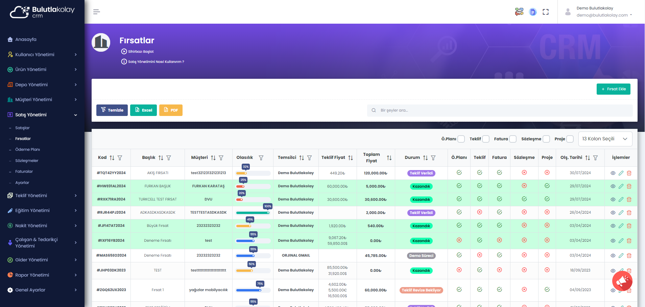This screenshot has width=645, height=307.
Task: Delete the #HWE01AL2024 opportunity via trash icon
Action: [629, 186]
